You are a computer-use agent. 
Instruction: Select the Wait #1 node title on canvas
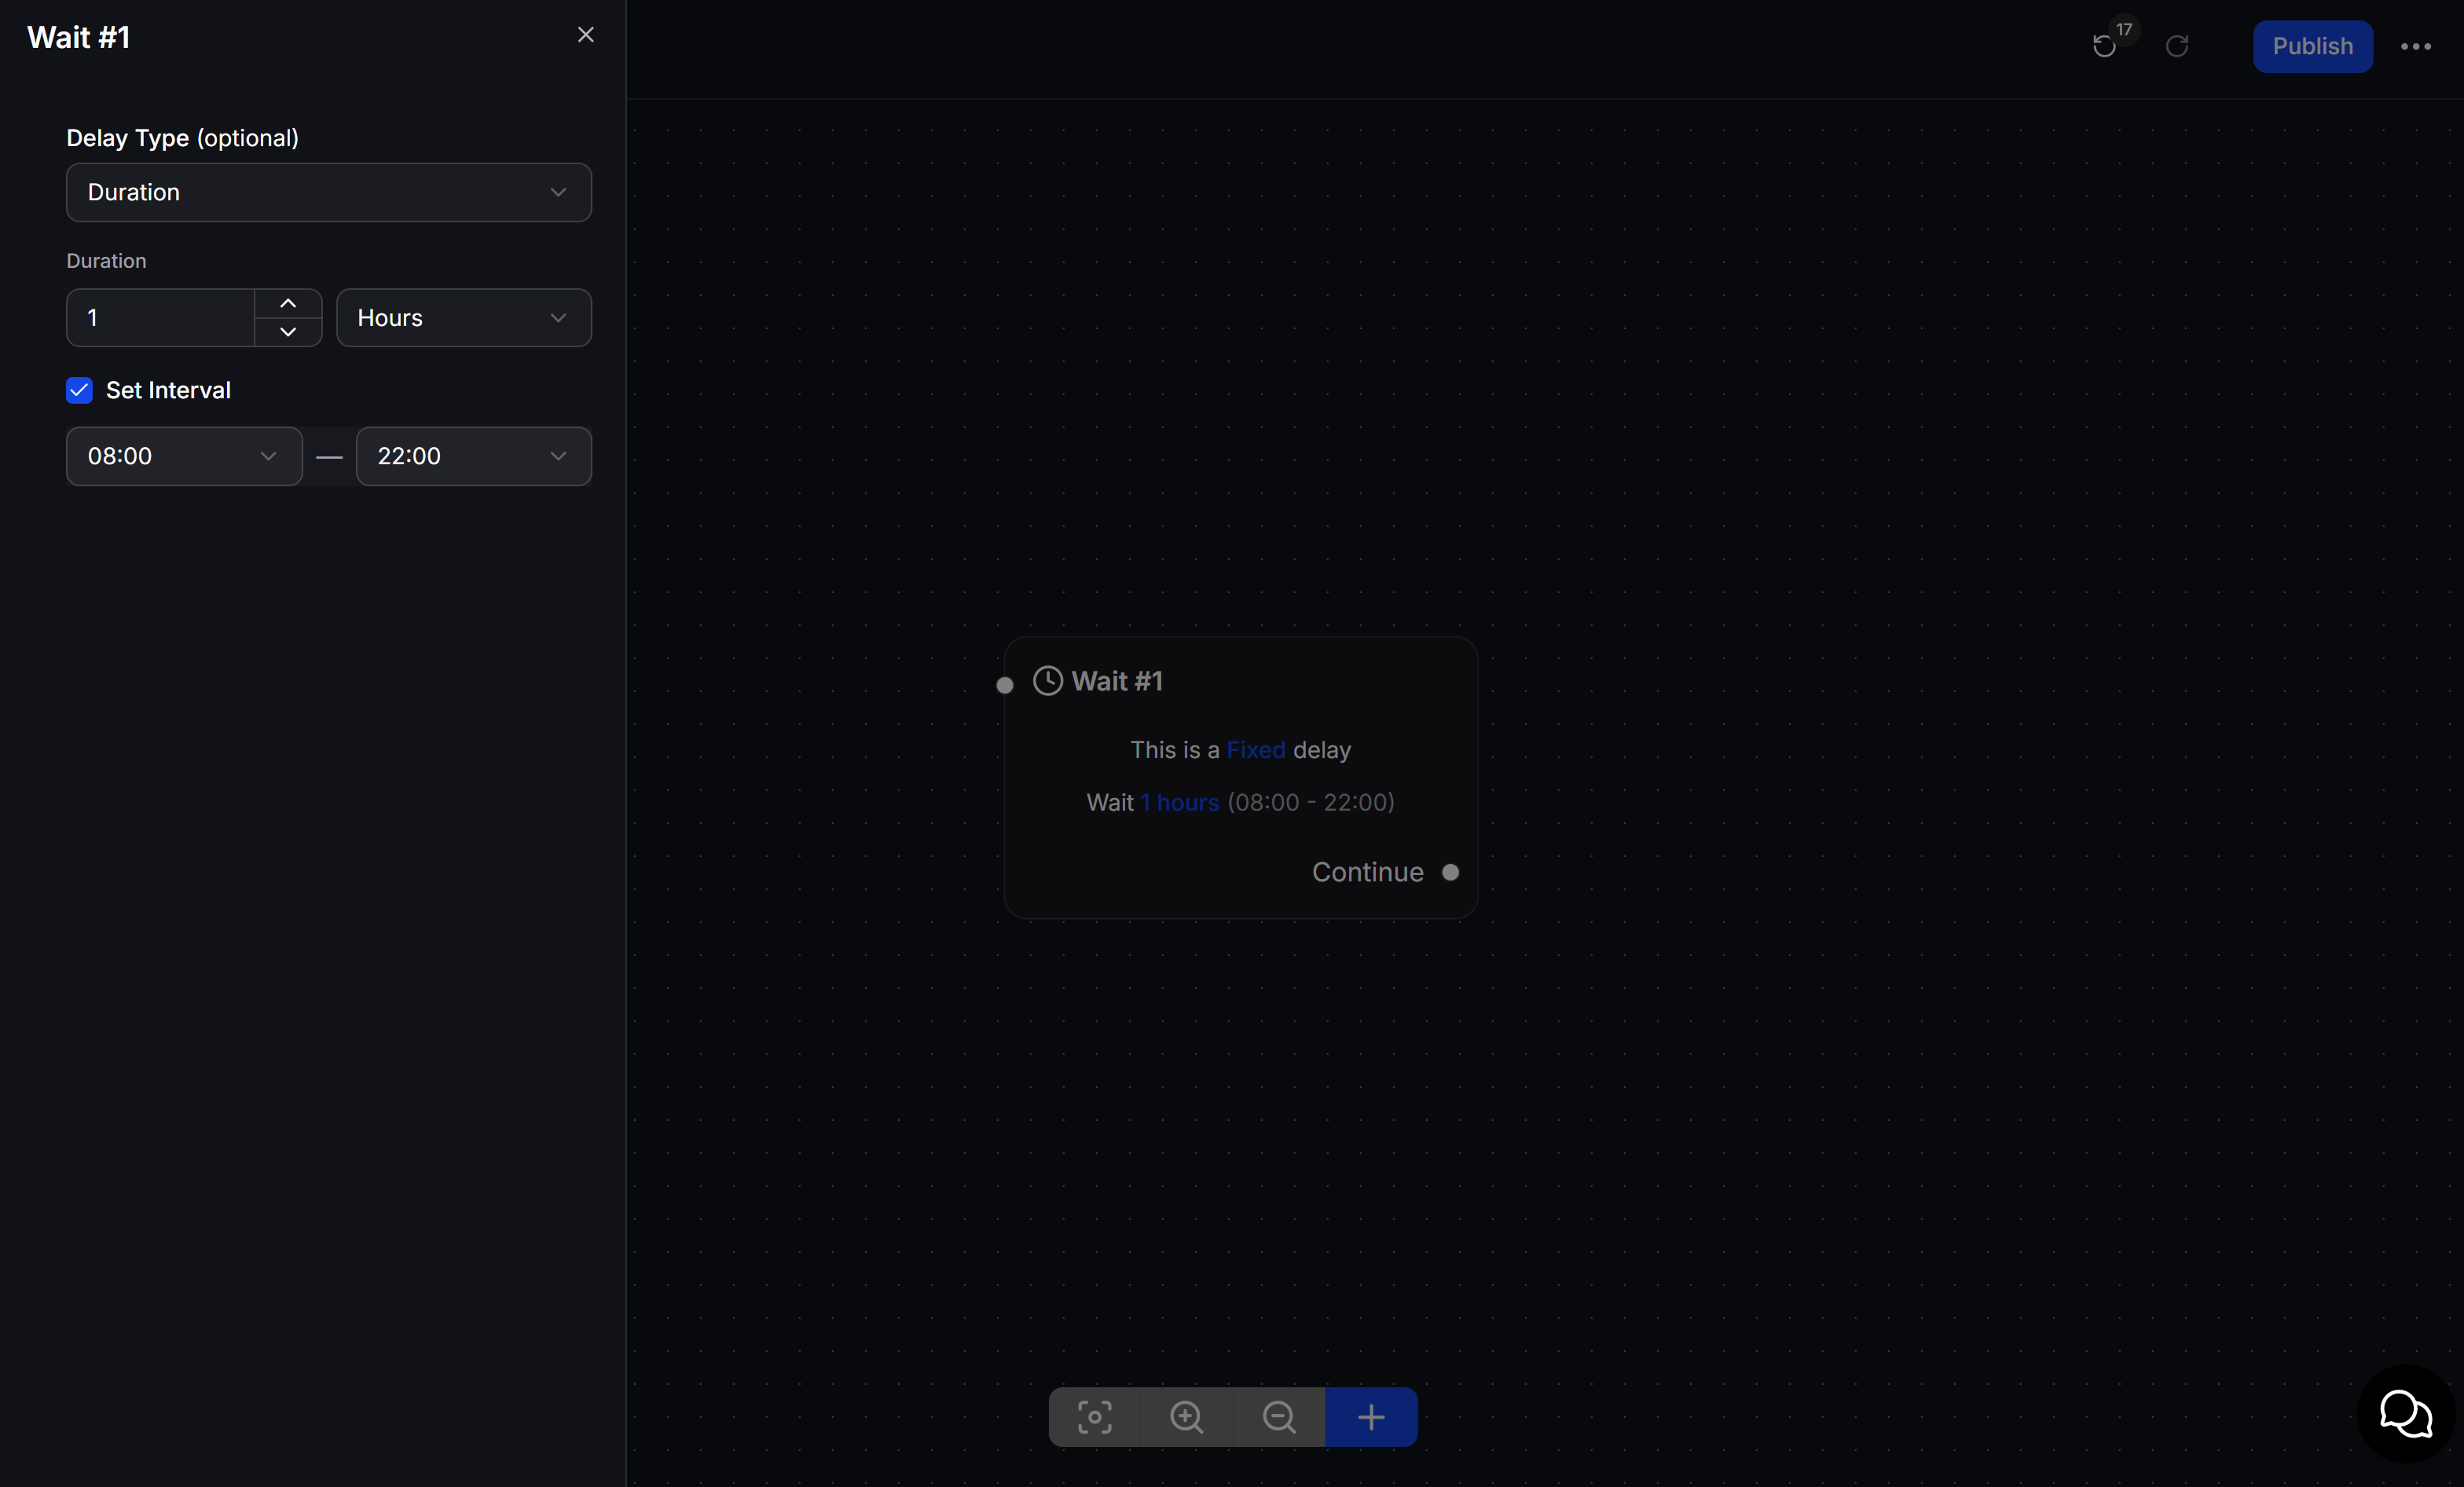point(1117,681)
